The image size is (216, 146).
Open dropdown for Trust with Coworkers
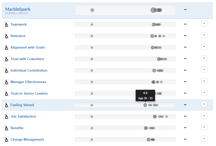204,58
